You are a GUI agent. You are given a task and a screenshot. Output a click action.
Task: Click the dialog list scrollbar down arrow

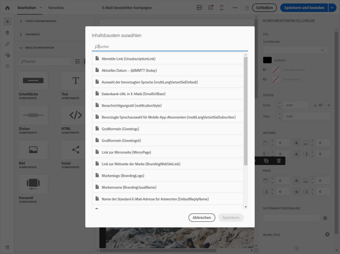(246, 207)
